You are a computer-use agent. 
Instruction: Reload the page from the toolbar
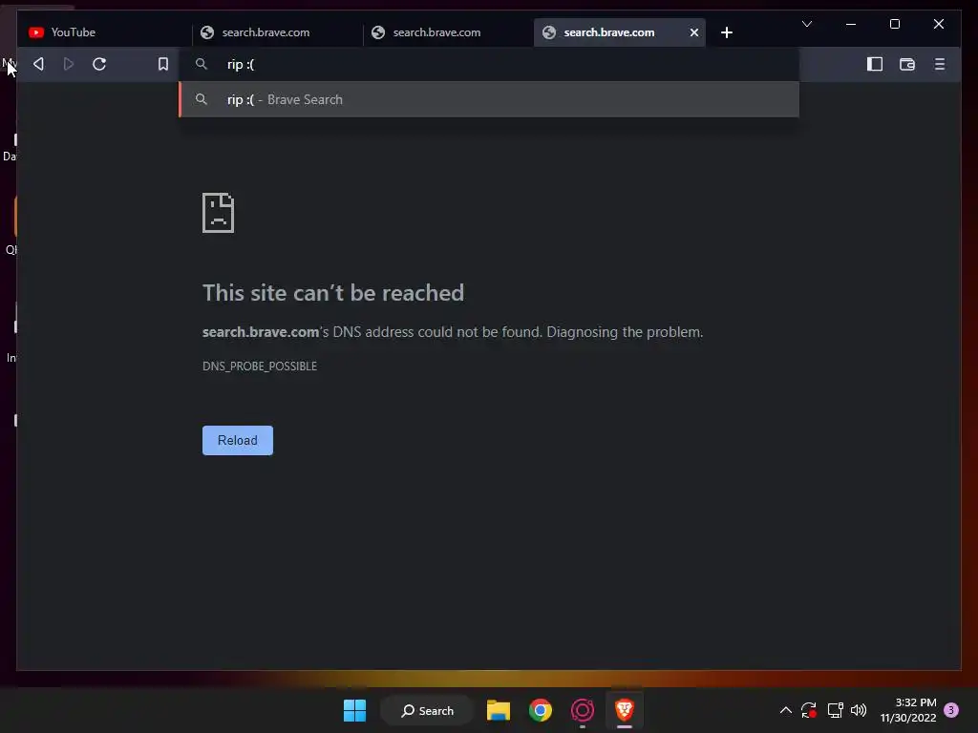coord(99,64)
